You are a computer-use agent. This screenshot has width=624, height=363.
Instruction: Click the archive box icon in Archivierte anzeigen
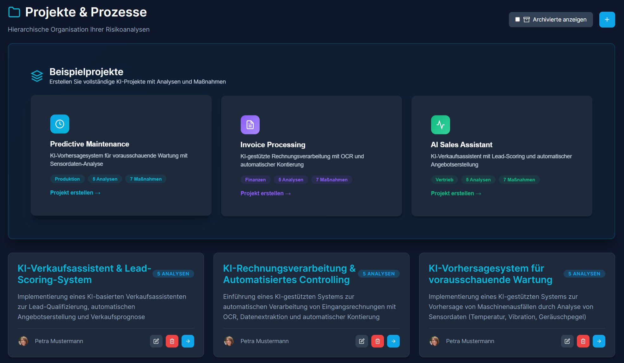click(527, 19)
